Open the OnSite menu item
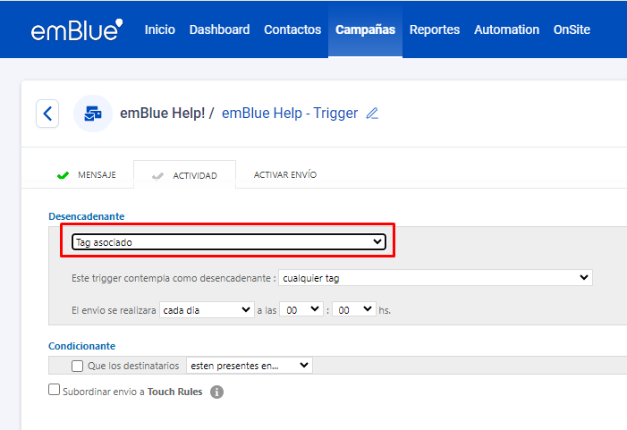The width and height of the screenshot is (627, 430). click(x=572, y=30)
